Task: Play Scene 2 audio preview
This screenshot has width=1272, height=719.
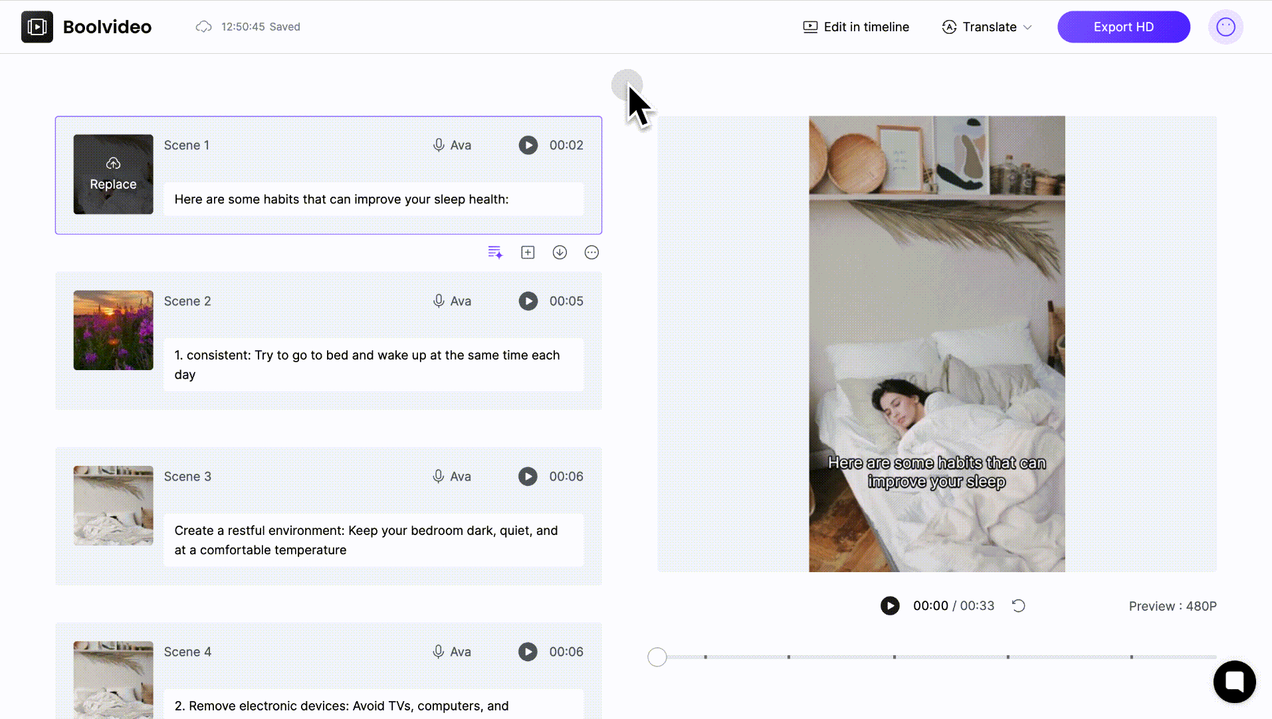Action: (x=528, y=301)
